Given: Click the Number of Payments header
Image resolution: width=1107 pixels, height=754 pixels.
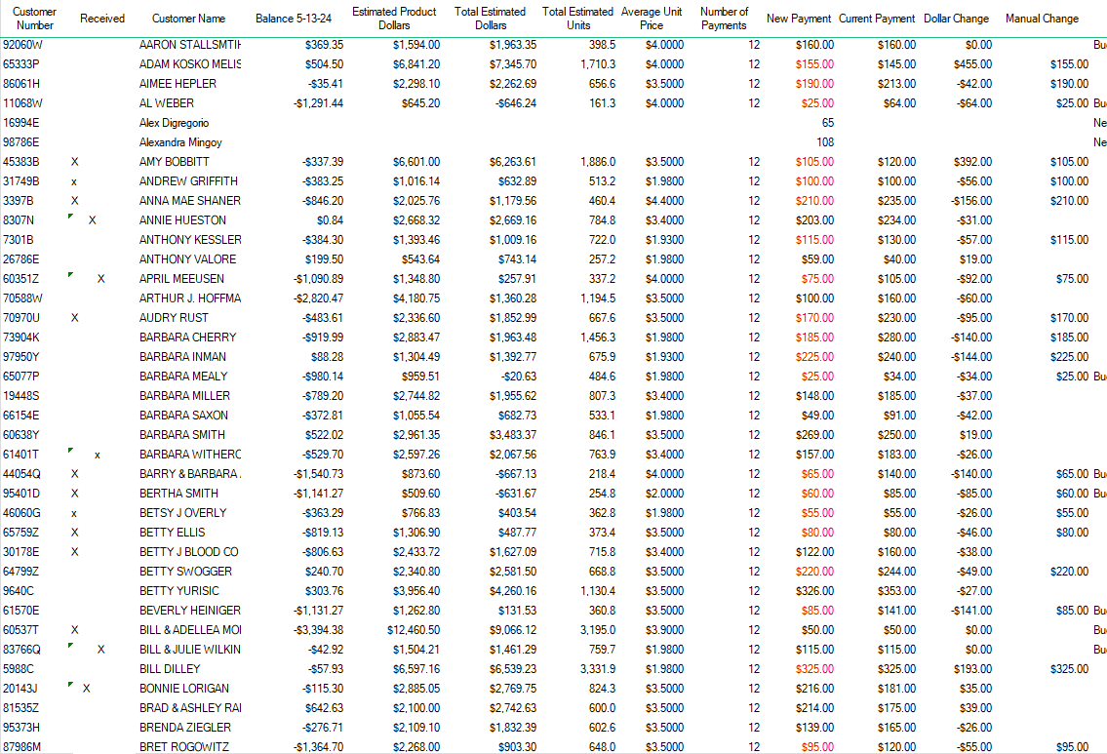Looking at the screenshot, I should [724, 19].
